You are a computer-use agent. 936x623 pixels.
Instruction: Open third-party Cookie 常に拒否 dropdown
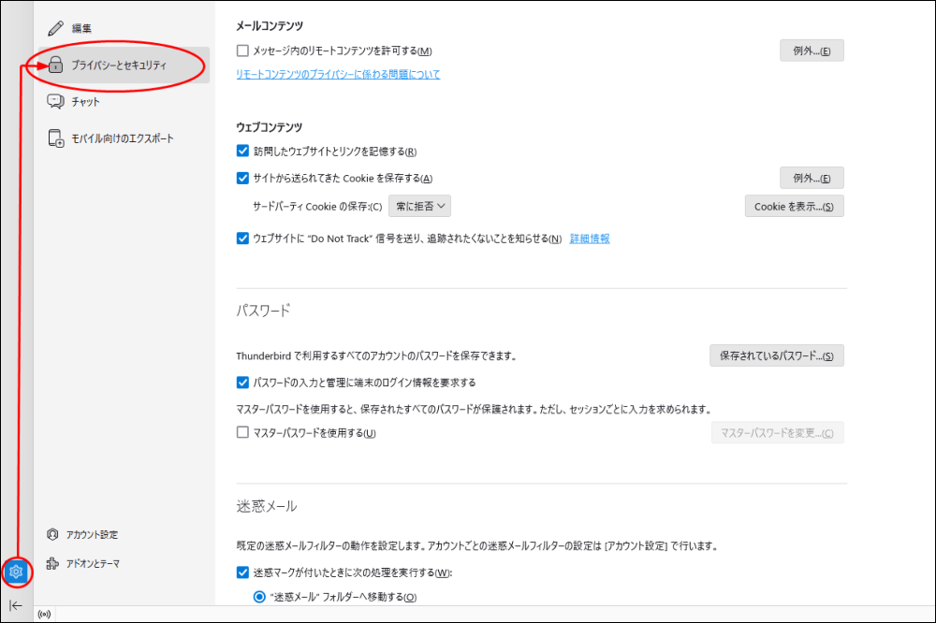coord(419,206)
